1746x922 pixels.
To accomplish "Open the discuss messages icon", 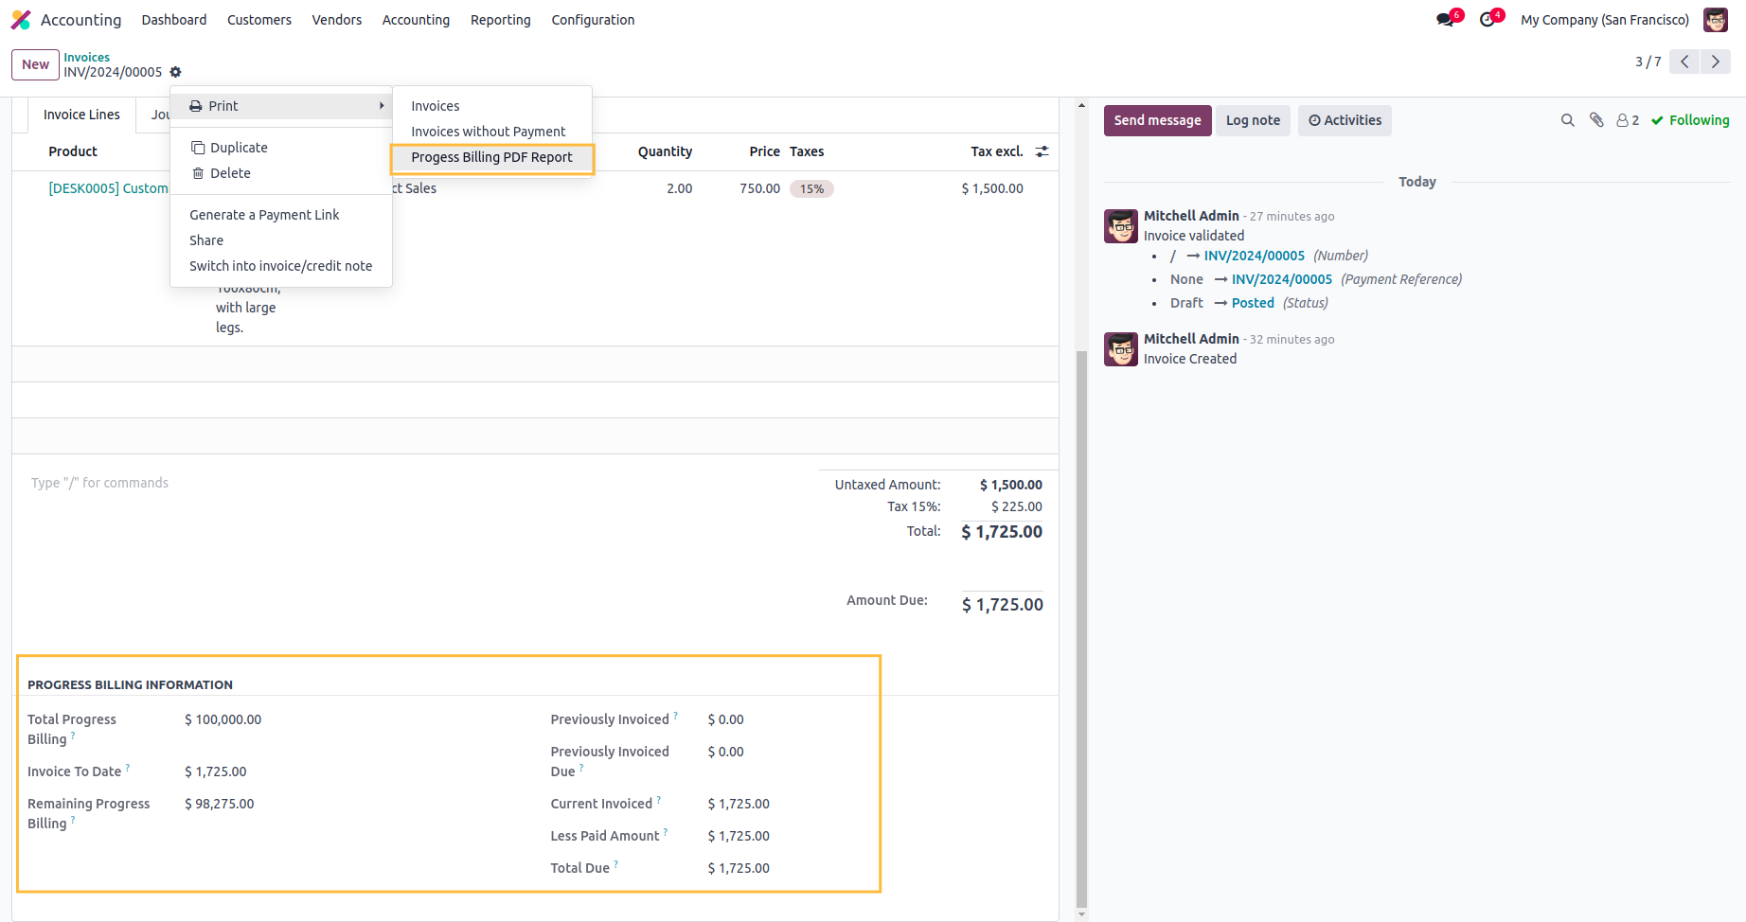I will [x=1445, y=20].
